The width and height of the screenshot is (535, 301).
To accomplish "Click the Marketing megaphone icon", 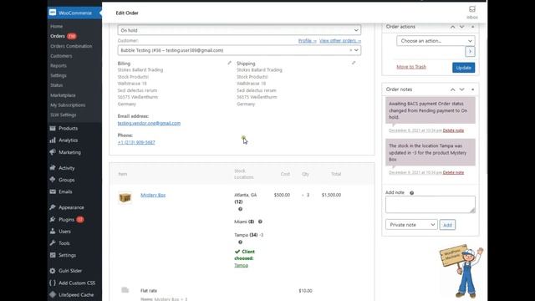I will tap(53, 152).
